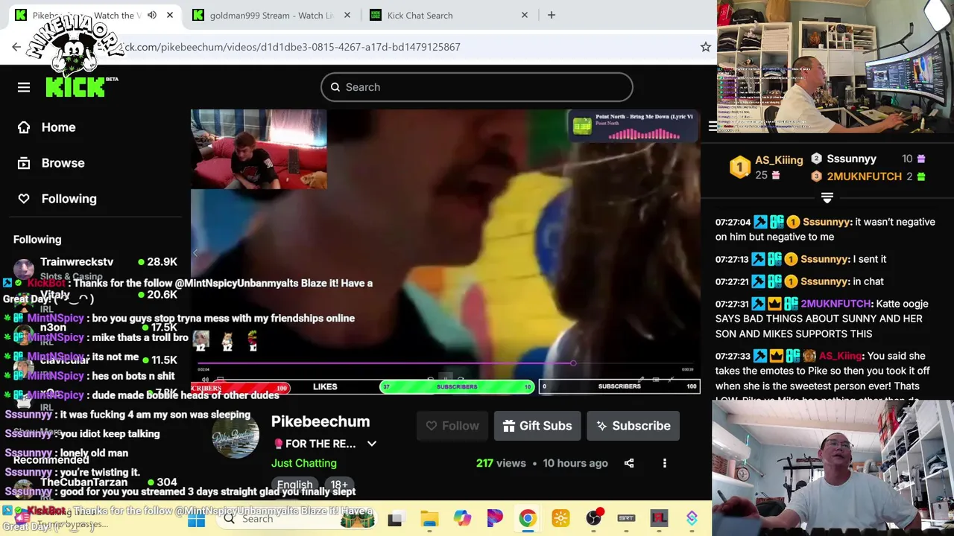This screenshot has height=536, width=954.
Task: Open the Just Chatting category link
Action: [304, 463]
